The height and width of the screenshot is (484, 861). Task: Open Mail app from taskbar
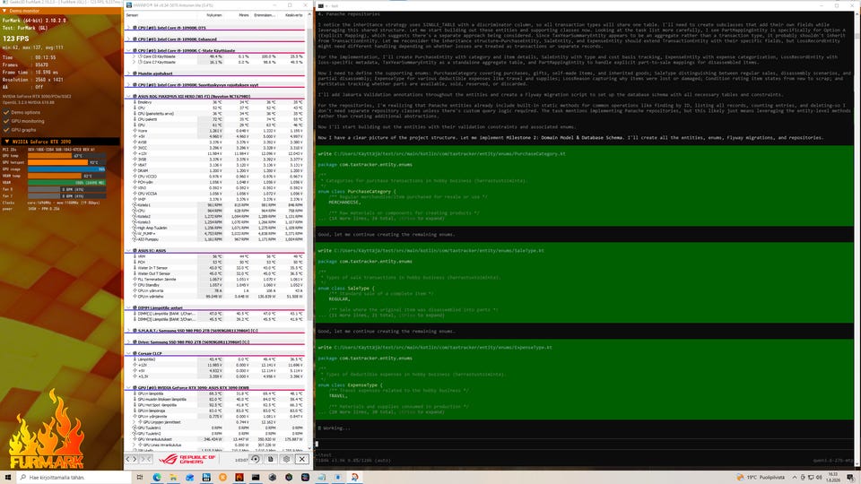189,478
